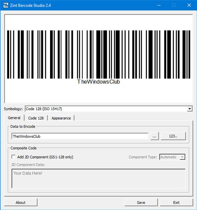Open the About dialog
This screenshot has height=210, width=197.
pyautogui.click(x=20, y=203)
